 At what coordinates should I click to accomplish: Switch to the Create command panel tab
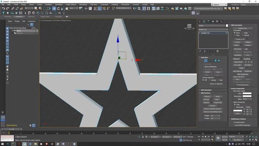coord(200,21)
